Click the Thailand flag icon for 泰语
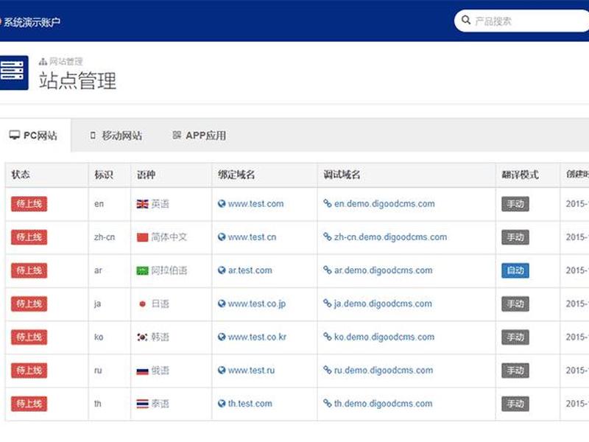Viewport: 589px width, 442px height. point(142,404)
